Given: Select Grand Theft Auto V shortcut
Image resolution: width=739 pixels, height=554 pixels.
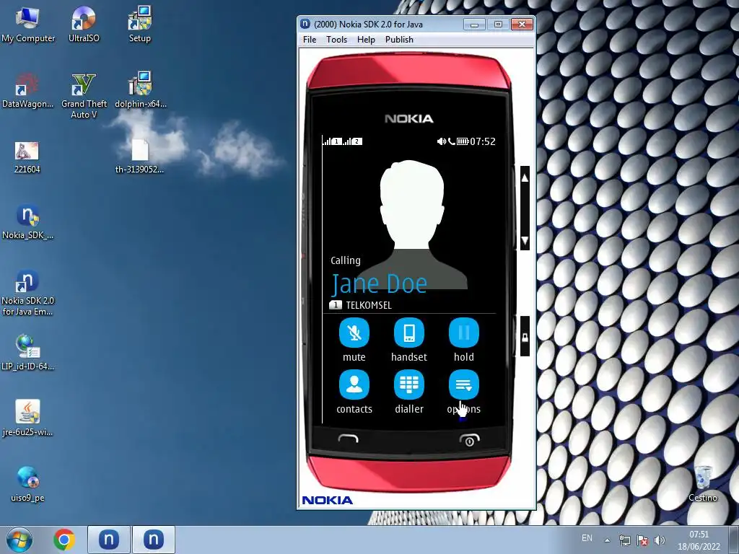Looking at the screenshot, I should coord(84,96).
